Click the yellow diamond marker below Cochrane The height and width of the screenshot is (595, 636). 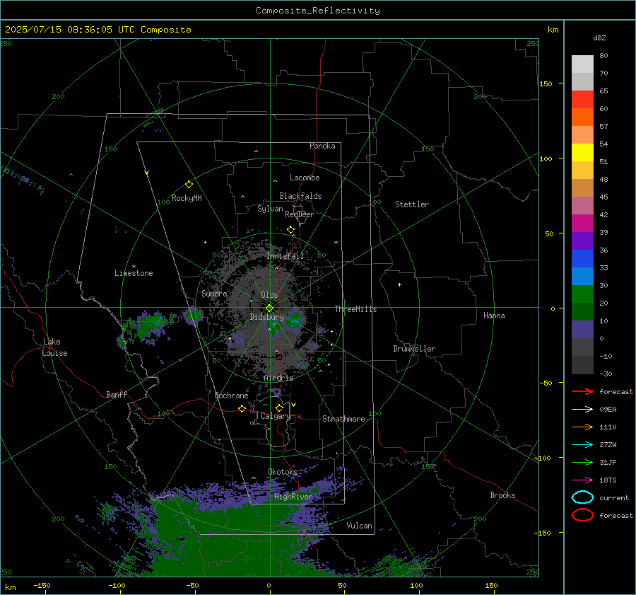pos(242,408)
